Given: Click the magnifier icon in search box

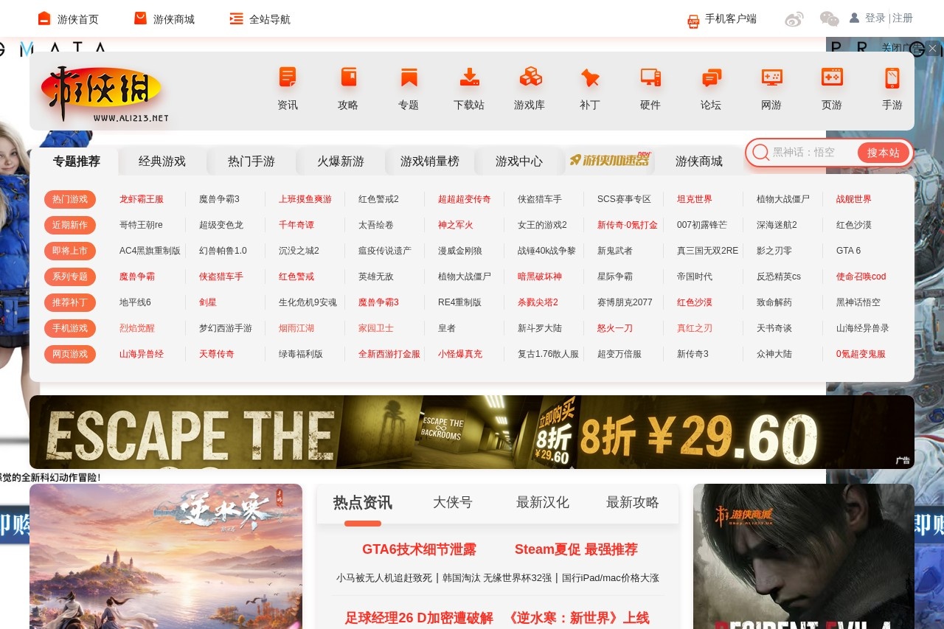Looking at the screenshot, I should 760,153.
